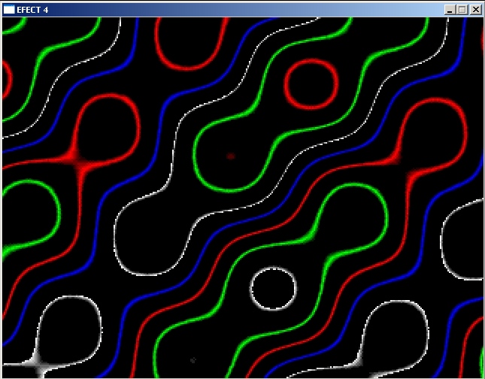Close the EFECT 4 window
The image size is (485, 379).
[476, 10]
